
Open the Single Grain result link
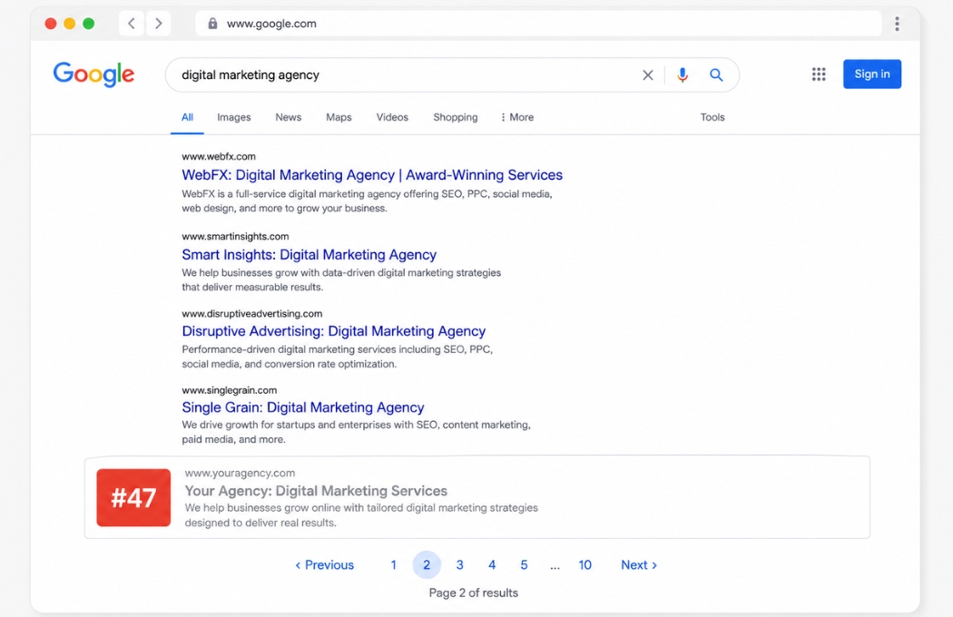[302, 407]
